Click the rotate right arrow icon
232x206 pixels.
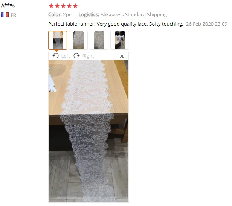(x=76, y=56)
